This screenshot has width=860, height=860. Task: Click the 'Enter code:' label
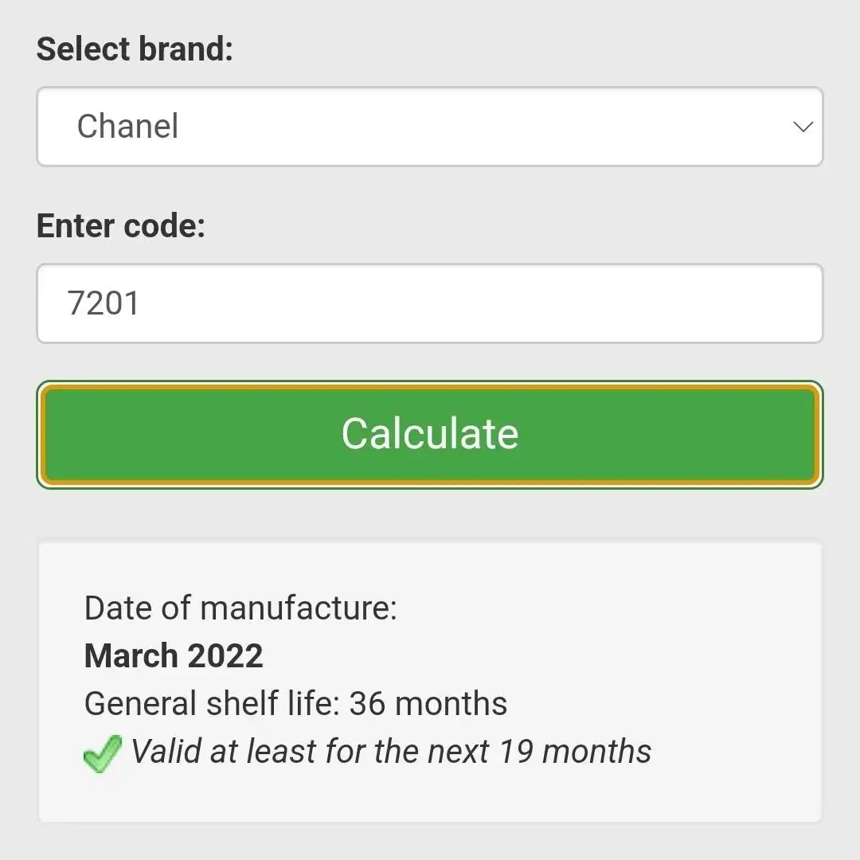point(121,225)
